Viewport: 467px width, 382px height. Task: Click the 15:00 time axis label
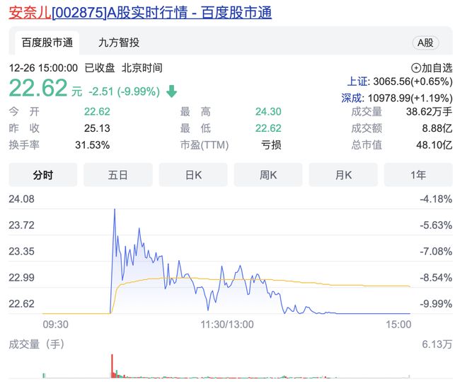[398, 324]
